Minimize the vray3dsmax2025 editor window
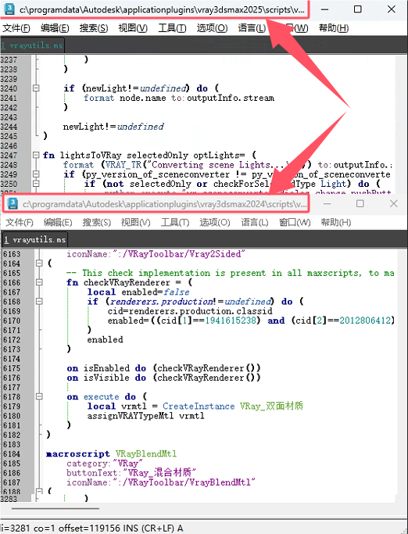Viewport: 408px width, 534px height. tap(325, 9)
